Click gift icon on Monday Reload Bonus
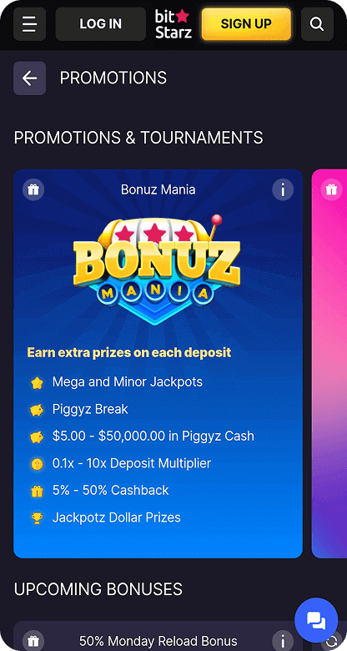The width and height of the screenshot is (347, 651). [x=33, y=640]
